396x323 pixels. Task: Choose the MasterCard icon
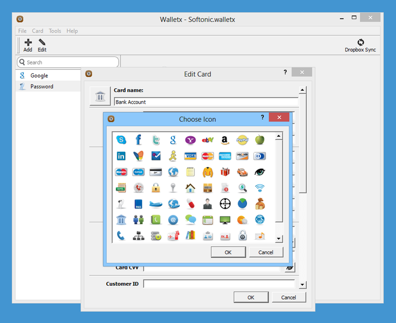(x=207, y=156)
